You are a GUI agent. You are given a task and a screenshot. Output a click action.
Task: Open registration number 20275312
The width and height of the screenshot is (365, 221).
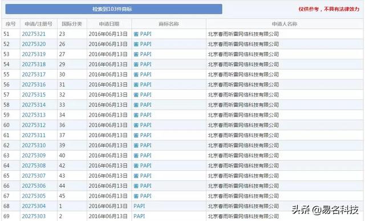(34, 125)
